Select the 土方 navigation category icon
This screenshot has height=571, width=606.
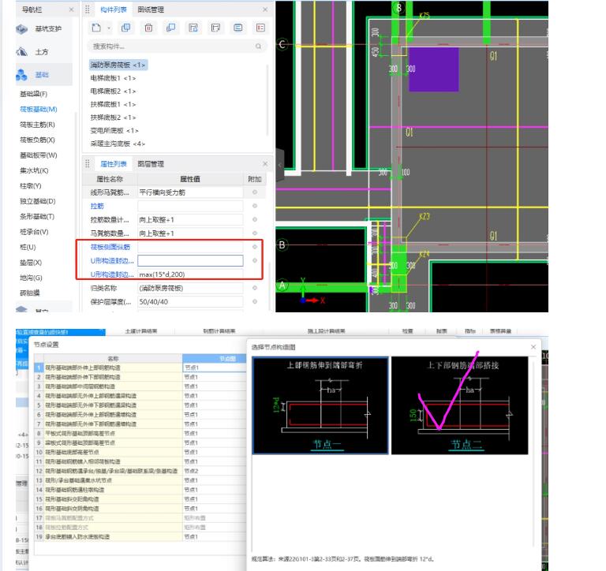coord(21,52)
